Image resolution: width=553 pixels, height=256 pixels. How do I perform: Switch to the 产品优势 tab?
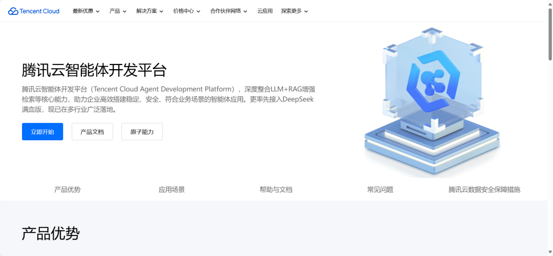(68, 190)
